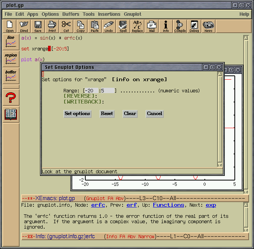254x249 pixels.
Task: Plot current line with gnuplot
Action: coord(11,42)
